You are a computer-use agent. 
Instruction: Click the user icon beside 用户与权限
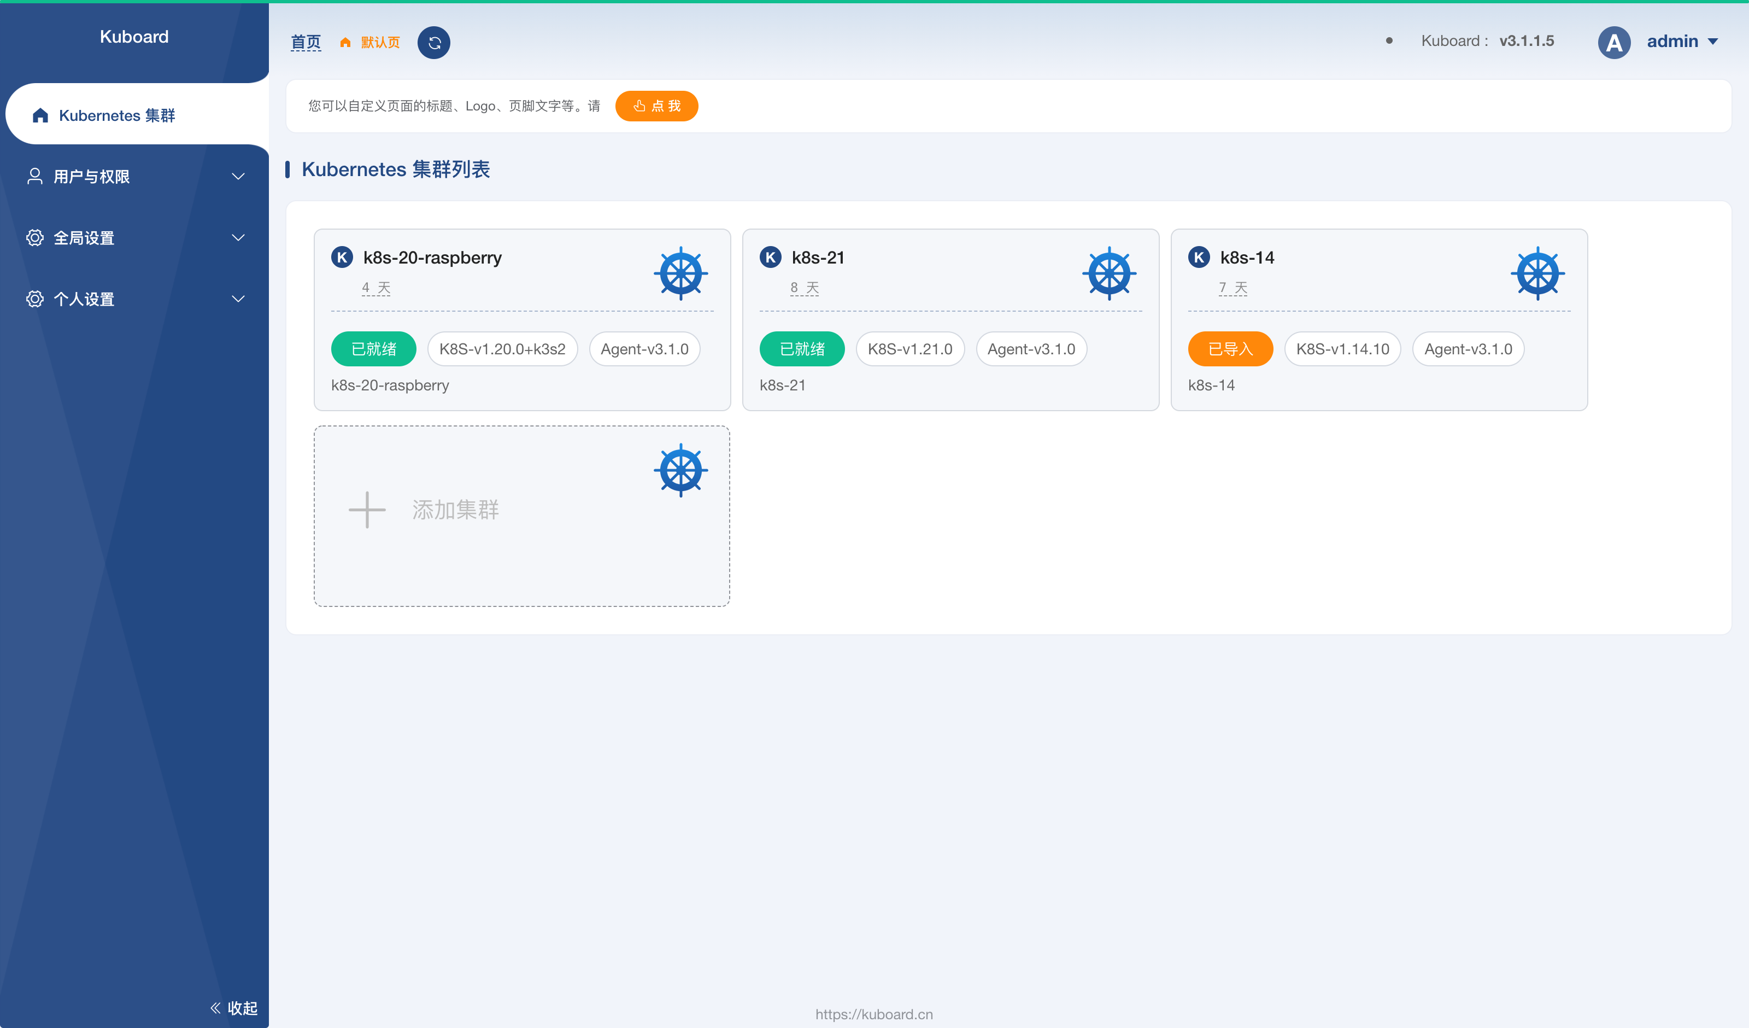(34, 177)
